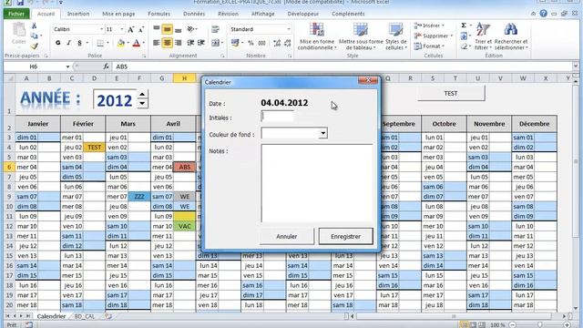This screenshot has height=328, width=583.
Task: Open Trier et filtrer menu
Action: 483,36
